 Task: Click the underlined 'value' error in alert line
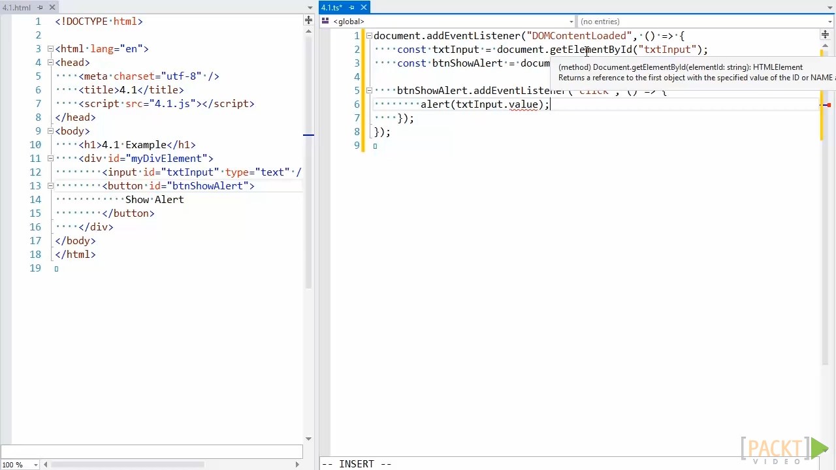coord(523,104)
